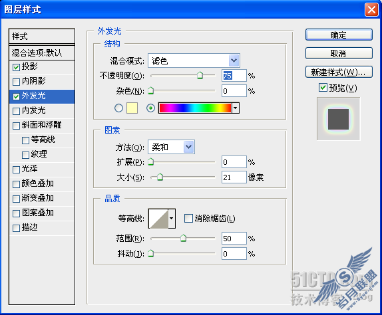
Task: Click the 取消 cancel button
Action: pyautogui.click(x=339, y=53)
